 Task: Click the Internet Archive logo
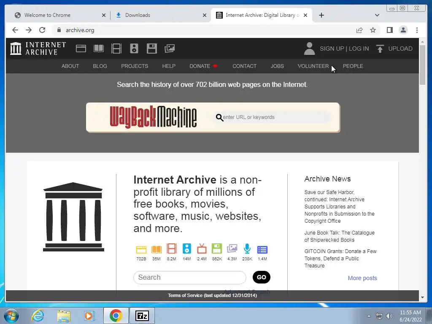coord(38,49)
